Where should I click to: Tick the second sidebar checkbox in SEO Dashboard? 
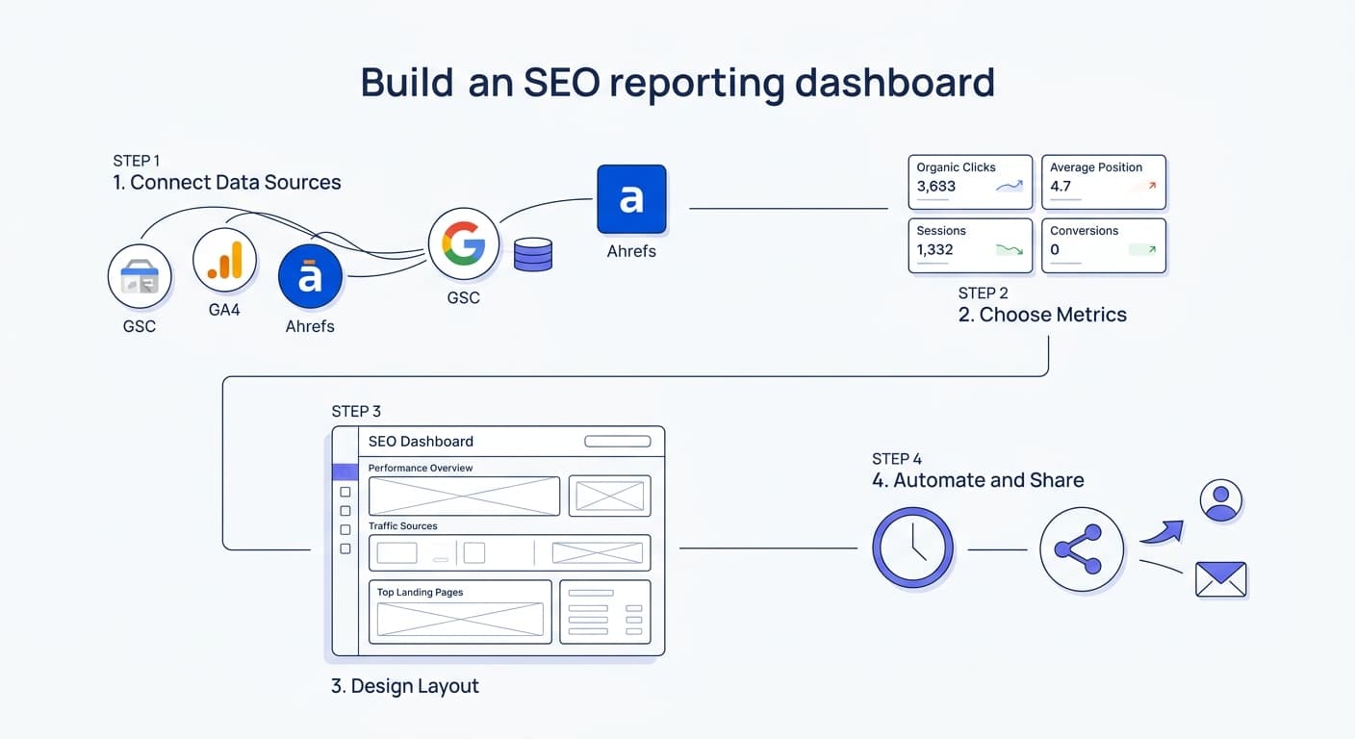pyautogui.click(x=345, y=511)
